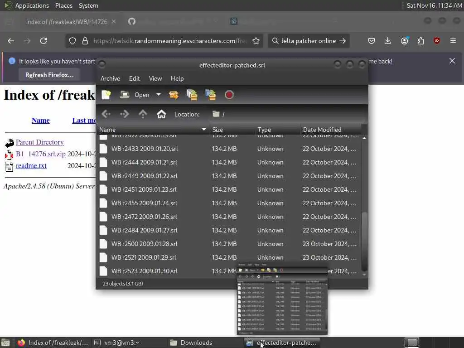
Task: Go up one level in the archive
Action: pyautogui.click(x=143, y=114)
